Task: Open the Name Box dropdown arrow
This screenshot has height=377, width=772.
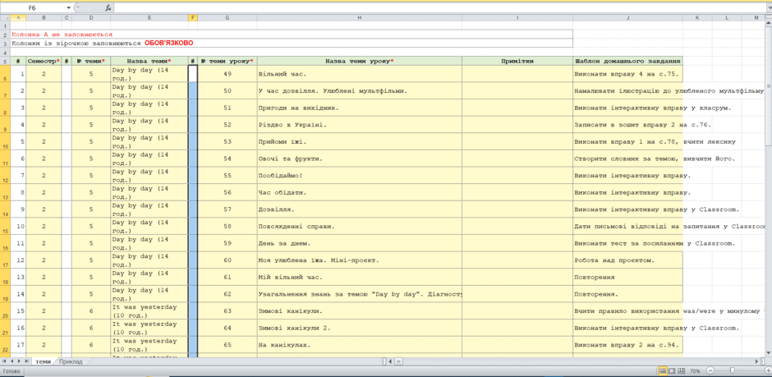Action: pos(68,8)
